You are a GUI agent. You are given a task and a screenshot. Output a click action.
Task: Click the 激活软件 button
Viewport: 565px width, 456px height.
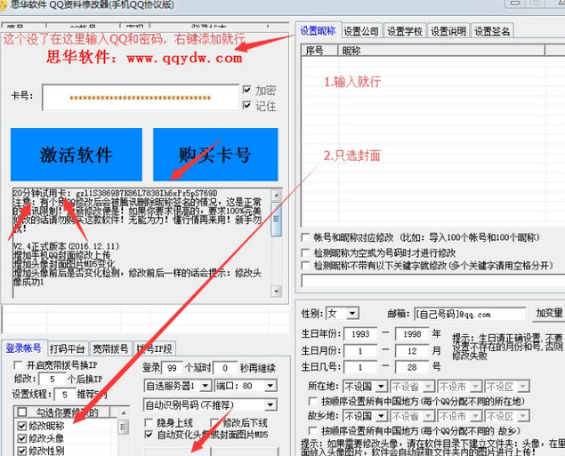click(x=76, y=155)
